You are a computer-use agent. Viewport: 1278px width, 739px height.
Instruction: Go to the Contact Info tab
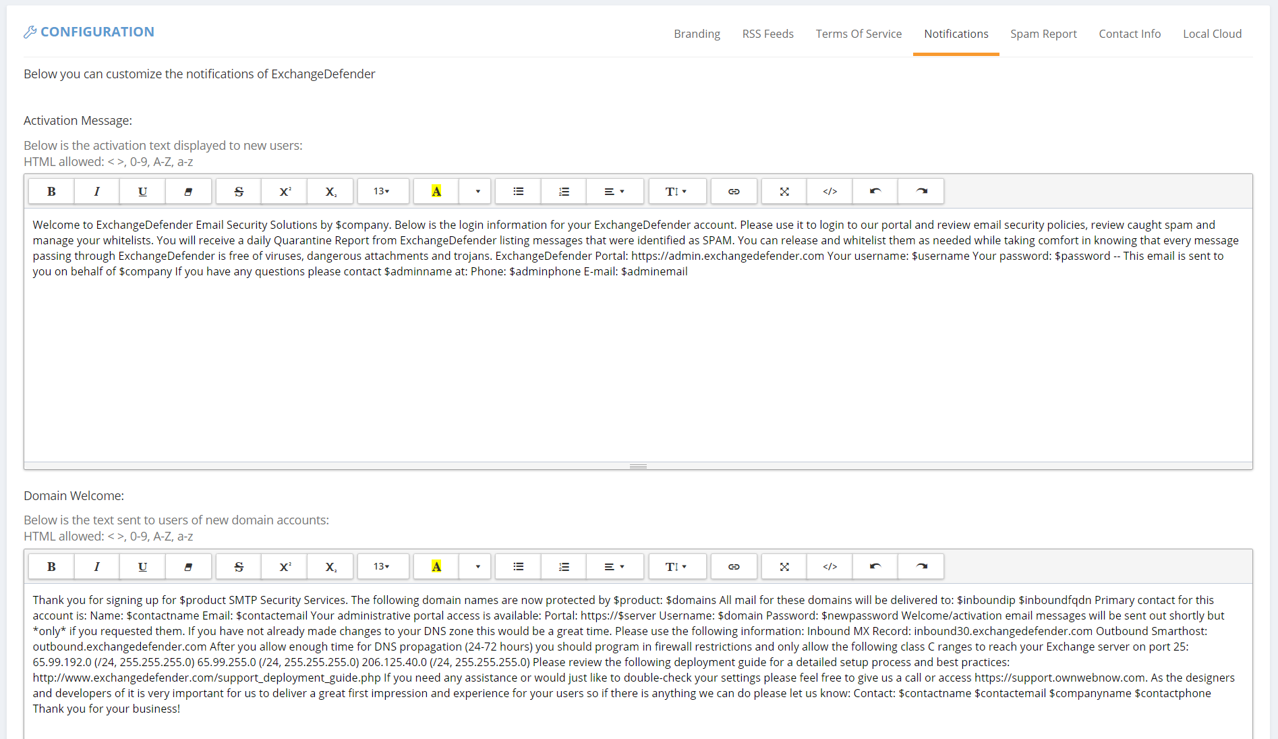pyautogui.click(x=1130, y=34)
